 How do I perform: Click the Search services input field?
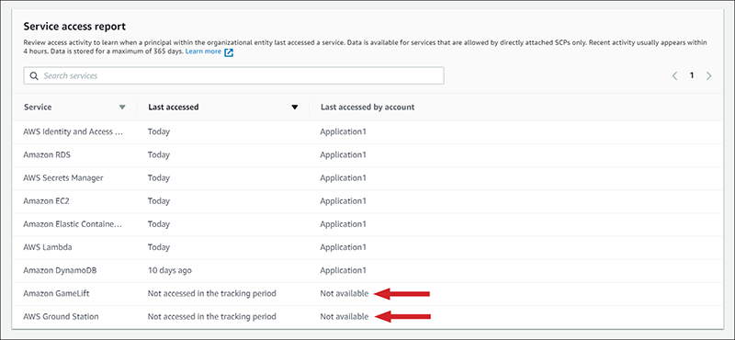coord(233,75)
